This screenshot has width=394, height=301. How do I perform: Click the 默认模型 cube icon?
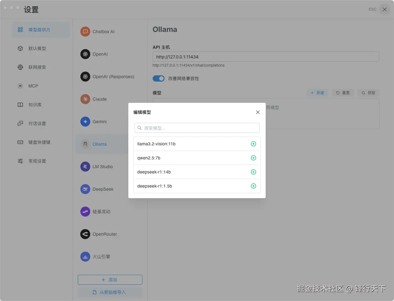click(x=20, y=48)
